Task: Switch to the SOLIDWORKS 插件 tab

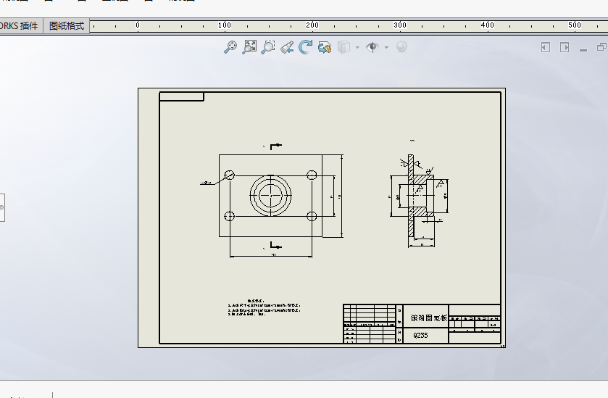Action: [x=21, y=26]
